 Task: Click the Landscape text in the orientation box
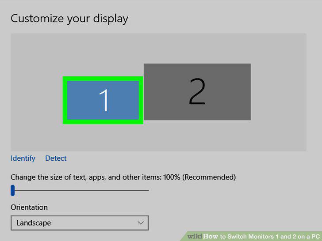34,223
